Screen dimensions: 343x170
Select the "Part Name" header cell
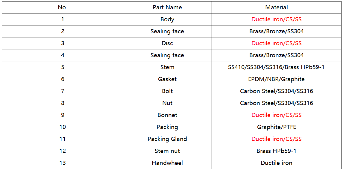(167, 7)
